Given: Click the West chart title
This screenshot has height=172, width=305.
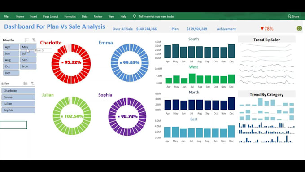Looking at the screenshot, I should coord(193,67).
